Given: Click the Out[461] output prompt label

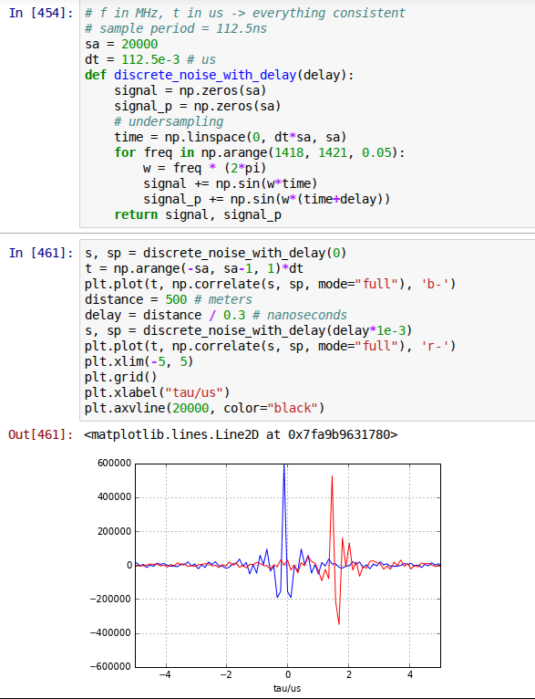Looking at the screenshot, I should tap(40, 434).
